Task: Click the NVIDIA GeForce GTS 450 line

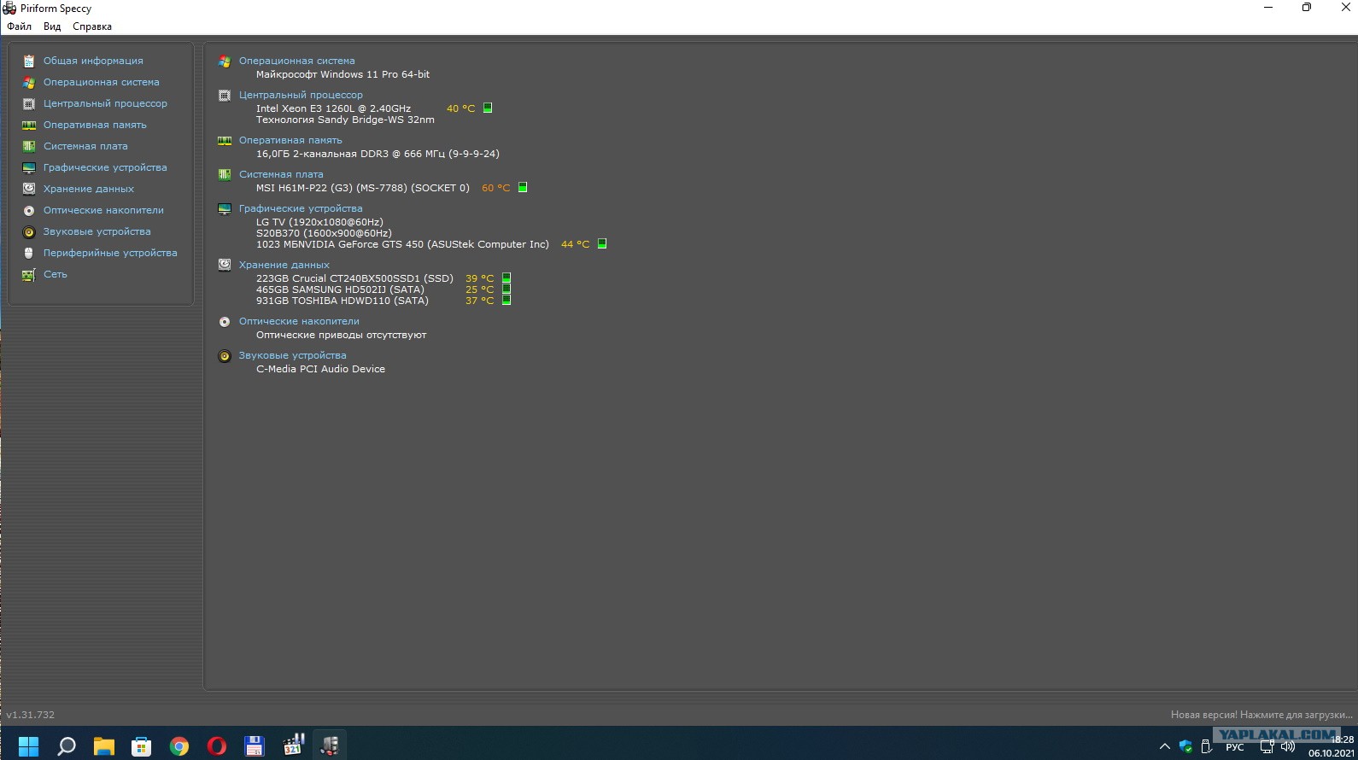Action: coord(402,244)
